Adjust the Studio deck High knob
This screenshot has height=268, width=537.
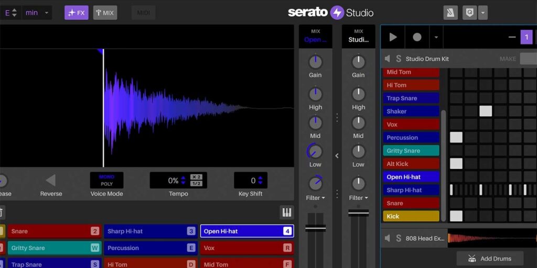click(x=359, y=94)
